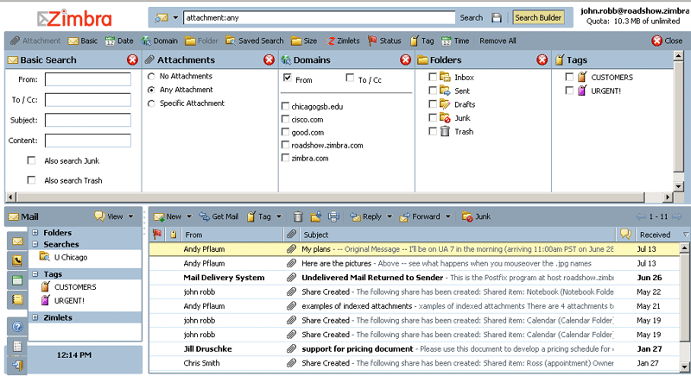The height and width of the screenshot is (376, 691).
Task: Add Status search panel from builder toolbar
Action: click(x=384, y=41)
